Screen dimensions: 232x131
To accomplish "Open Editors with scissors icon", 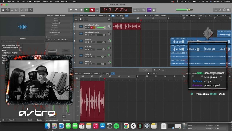I will click(x=31, y=10).
